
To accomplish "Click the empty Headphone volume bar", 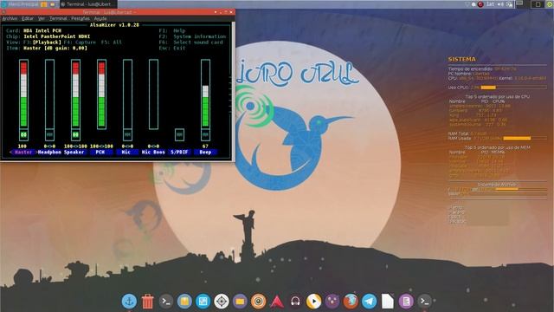I will click(x=50, y=94).
